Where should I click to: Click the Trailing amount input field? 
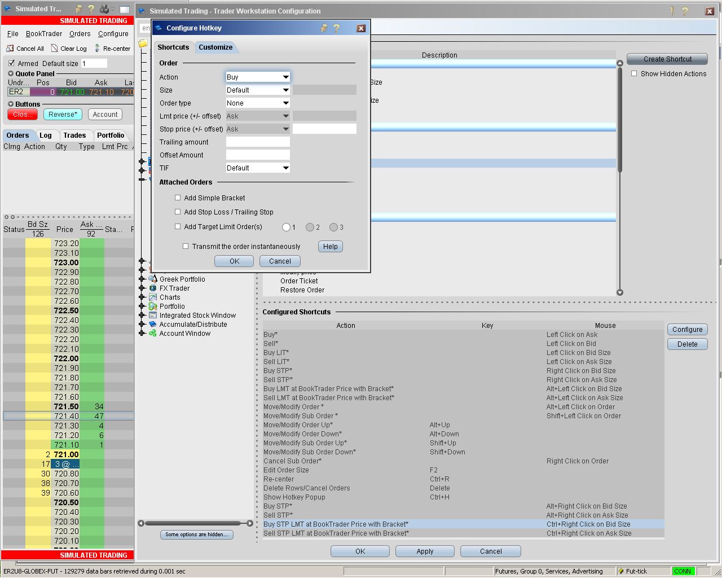click(258, 142)
